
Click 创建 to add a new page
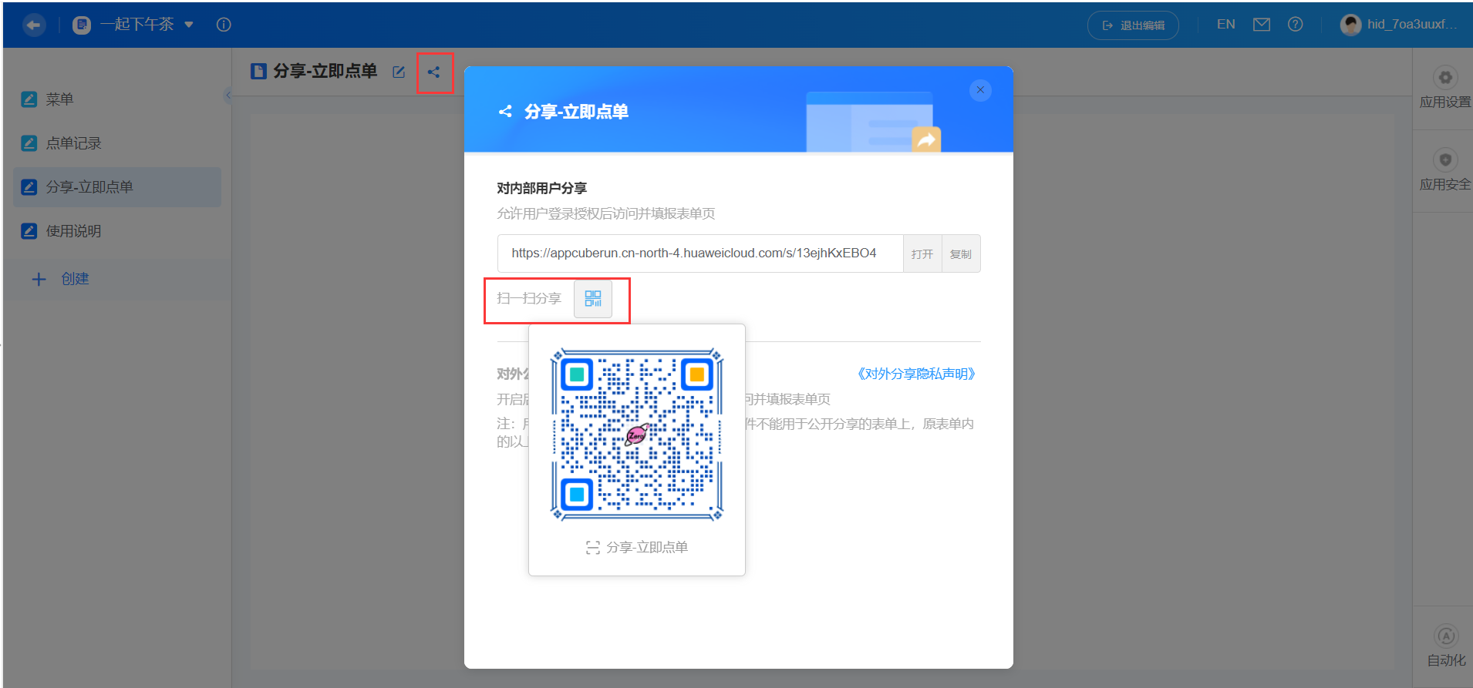(x=60, y=279)
